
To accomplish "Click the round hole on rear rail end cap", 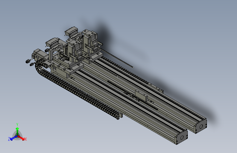I will tap(201, 127).
